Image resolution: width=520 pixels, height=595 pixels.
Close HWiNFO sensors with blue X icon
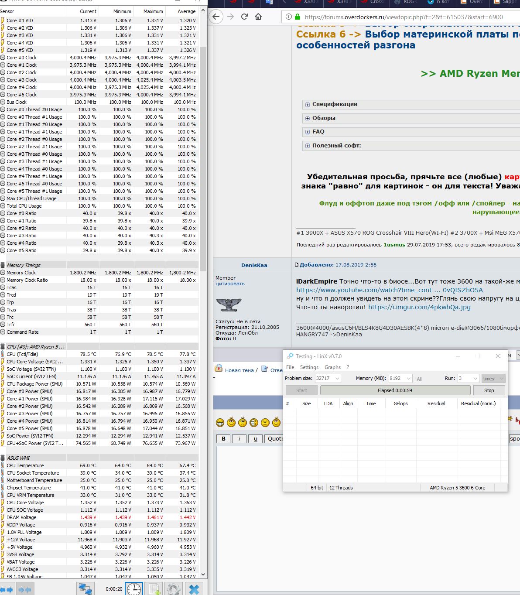tap(194, 589)
